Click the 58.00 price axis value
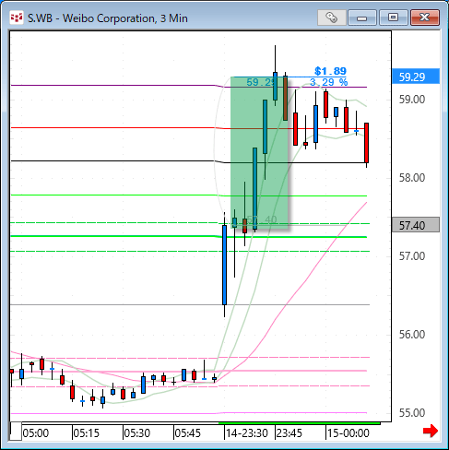This screenshot has width=449, height=450. click(x=412, y=178)
